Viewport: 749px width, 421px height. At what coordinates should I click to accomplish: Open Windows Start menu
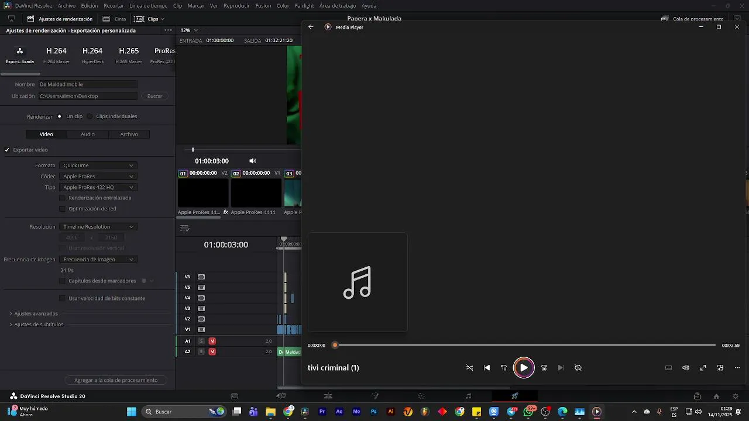coord(132,412)
